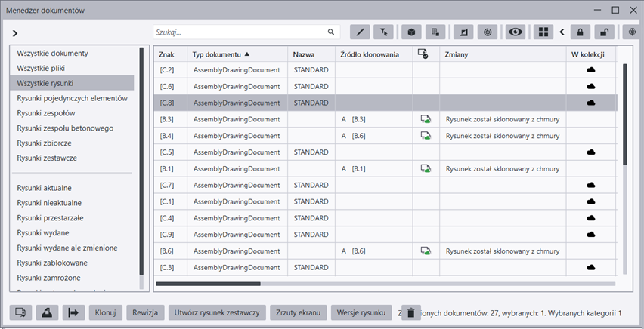Screen dimensions: 644x329
Task: Click the trash delete icon
Action: click(x=410, y=312)
